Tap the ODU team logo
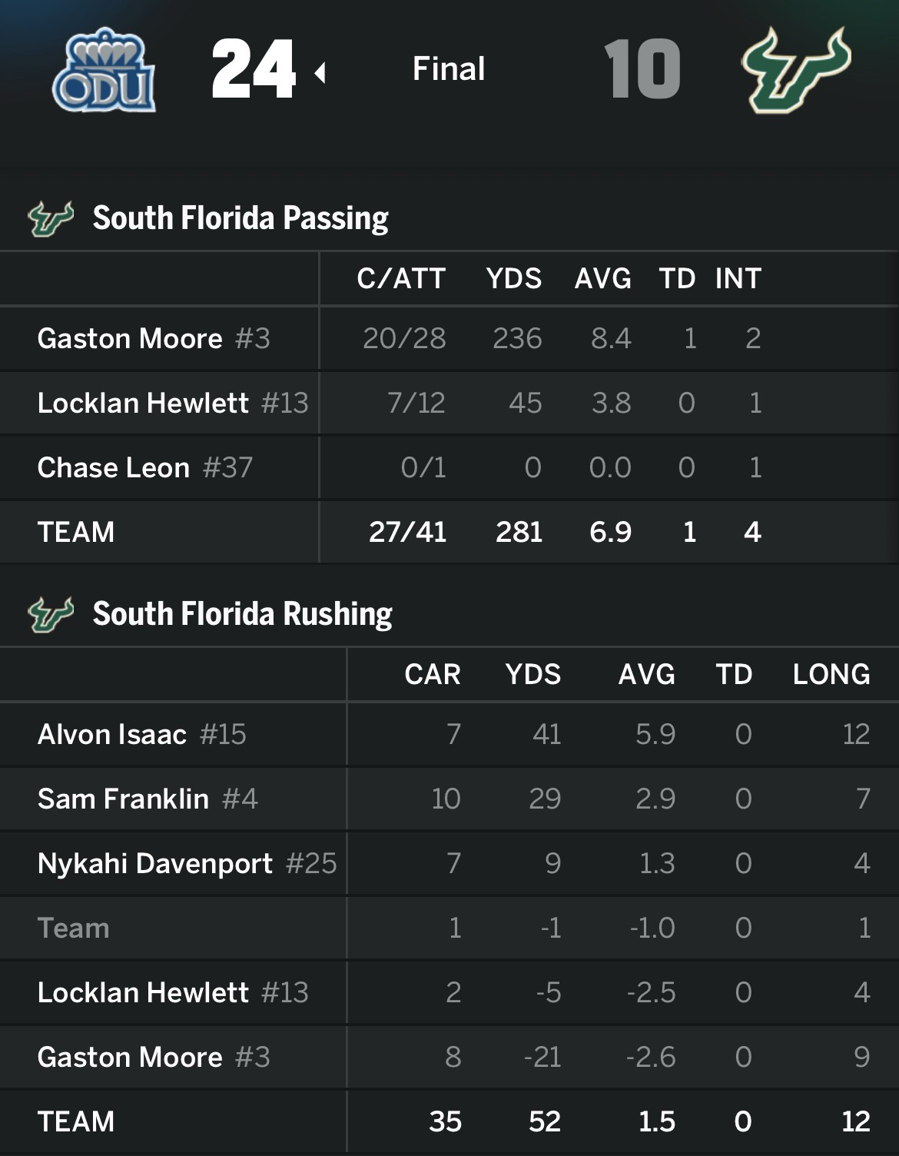This screenshot has width=899, height=1156. [x=104, y=71]
